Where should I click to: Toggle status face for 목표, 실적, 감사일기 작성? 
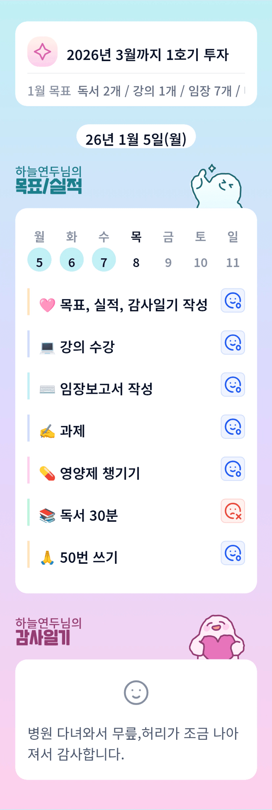233,301
